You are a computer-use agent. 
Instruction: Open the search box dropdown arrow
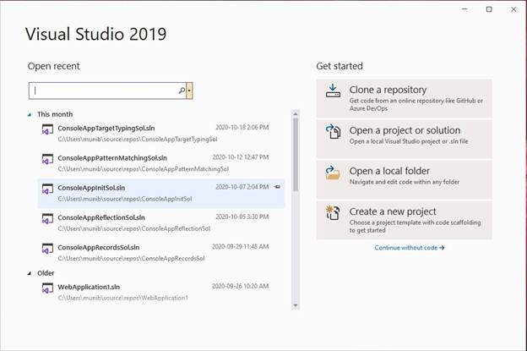190,90
